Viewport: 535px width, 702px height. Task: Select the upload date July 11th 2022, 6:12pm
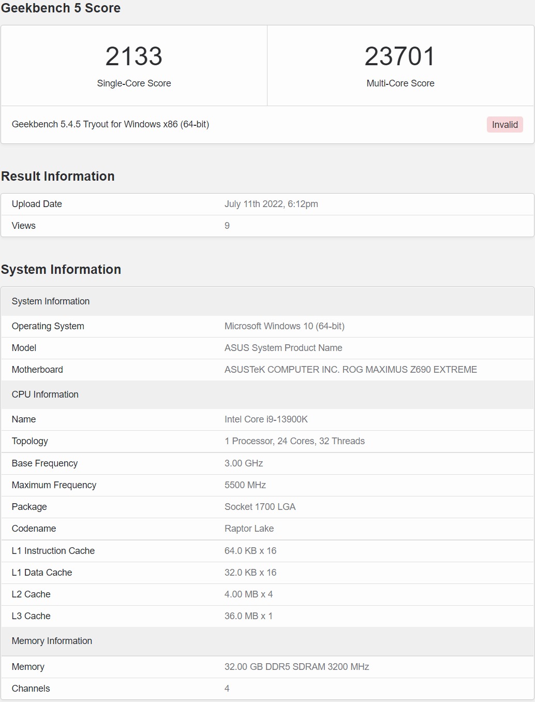pyautogui.click(x=271, y=204)
